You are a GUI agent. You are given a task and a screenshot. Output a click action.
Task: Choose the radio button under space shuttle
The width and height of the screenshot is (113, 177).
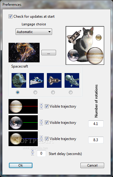coord(53,92)
